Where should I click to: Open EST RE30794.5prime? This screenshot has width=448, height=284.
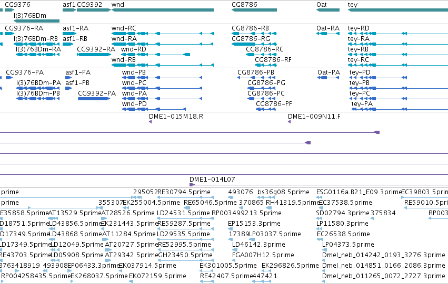point(184,192)
